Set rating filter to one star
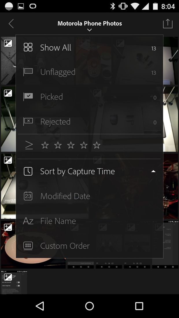The width and height of the screenshot is (179, 318). pos(45,145)
